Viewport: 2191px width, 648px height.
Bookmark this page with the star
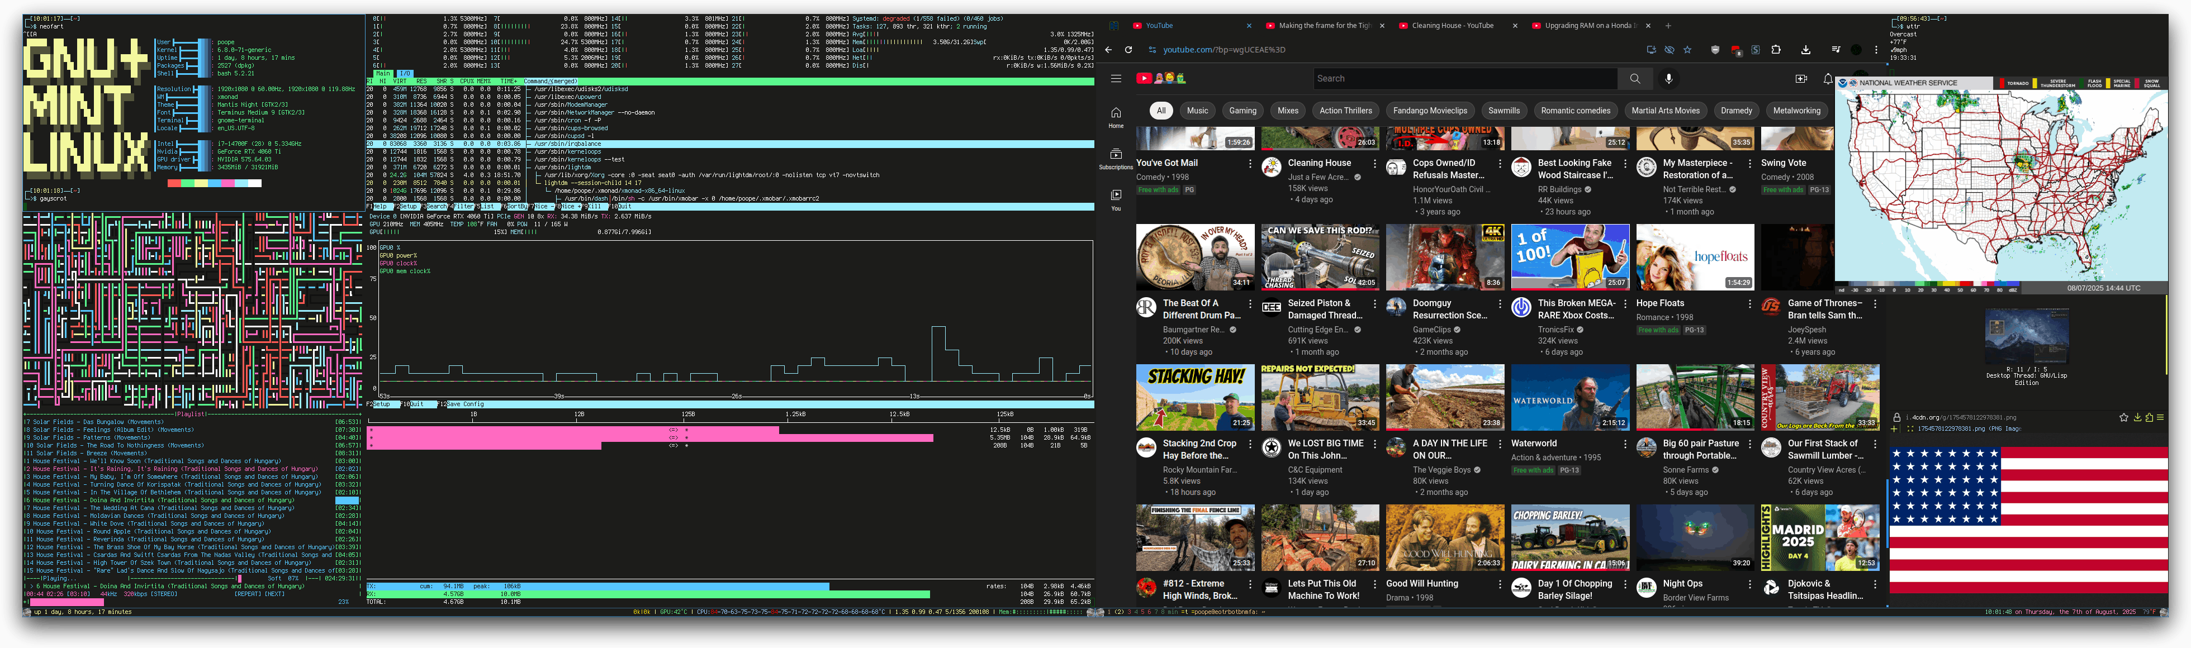(x=1687, y=50)
